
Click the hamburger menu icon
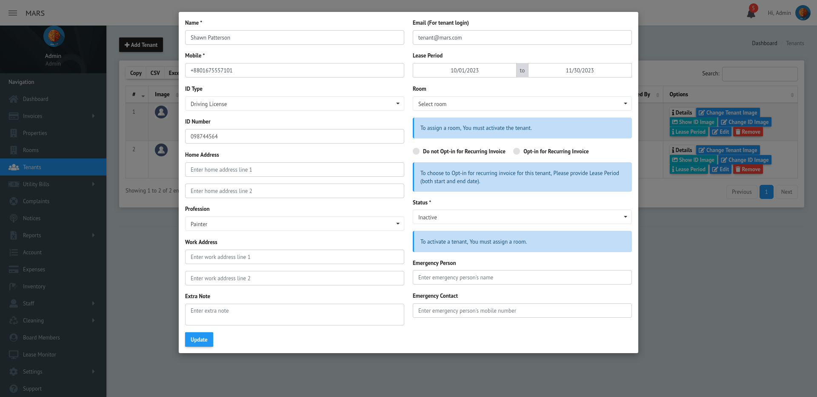[13, 13]
